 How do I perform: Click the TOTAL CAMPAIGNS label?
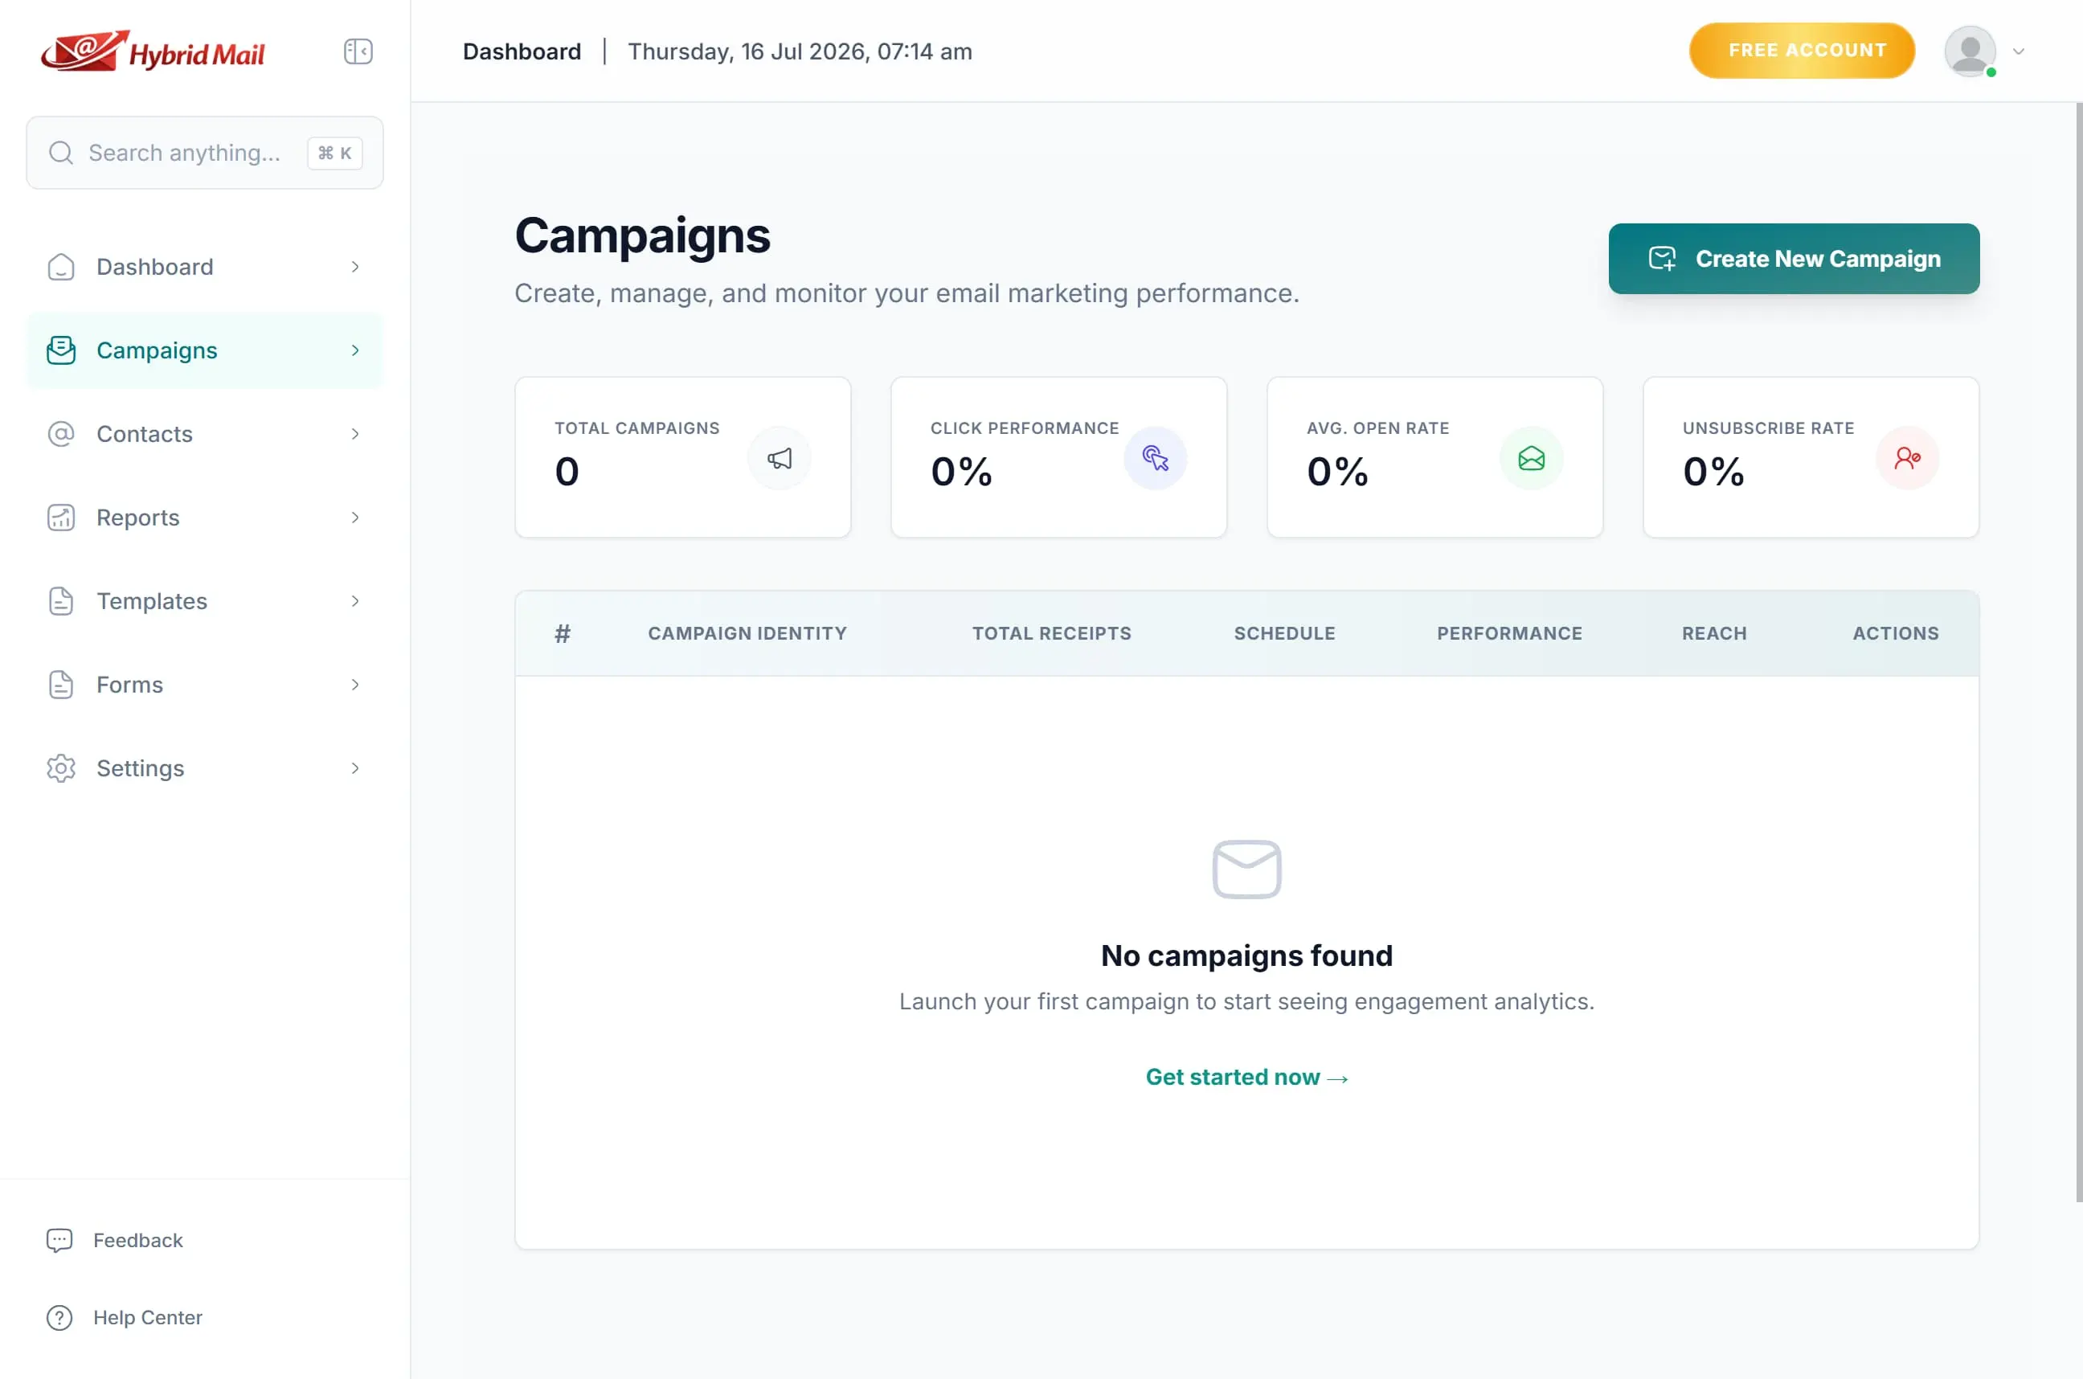pos(636,428)
